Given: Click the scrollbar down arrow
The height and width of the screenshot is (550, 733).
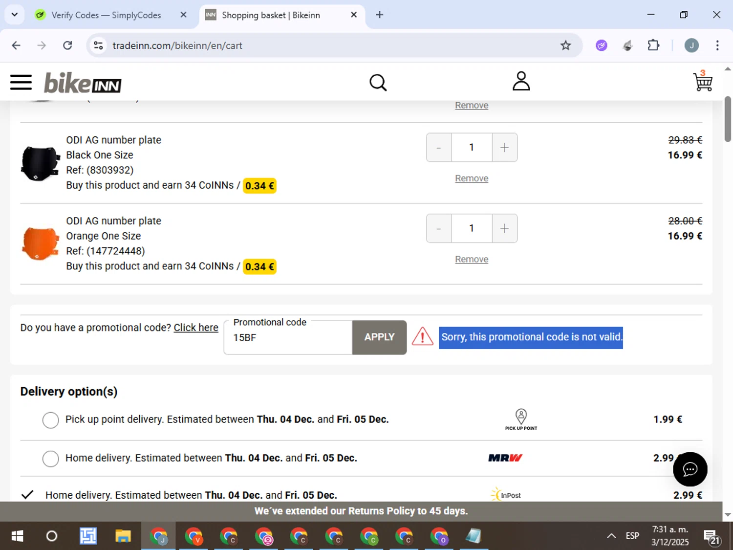Looking at the screenshot, I should point(728,514).
